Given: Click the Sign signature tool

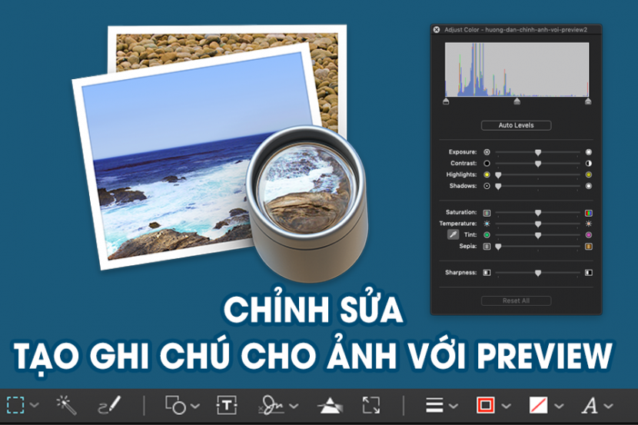Looking at the screenshot, I should point(271,405).
